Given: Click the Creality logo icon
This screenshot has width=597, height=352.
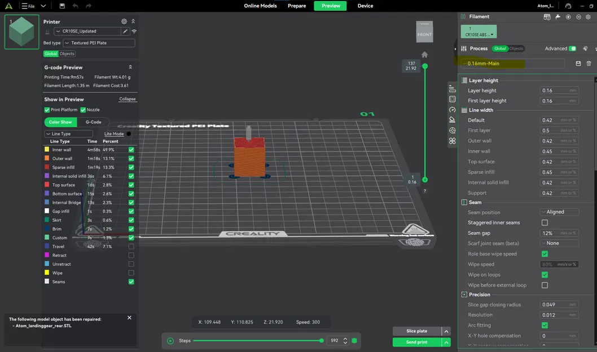Looking at the screenshot, I should click(x=9, y=6).
